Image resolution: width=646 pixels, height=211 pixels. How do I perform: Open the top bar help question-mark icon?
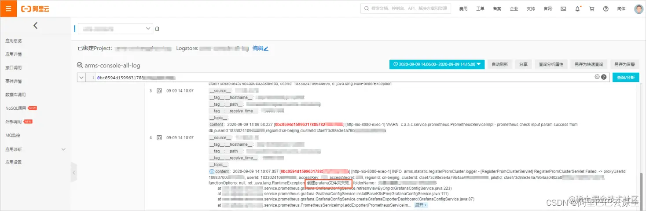coord(606,9)
